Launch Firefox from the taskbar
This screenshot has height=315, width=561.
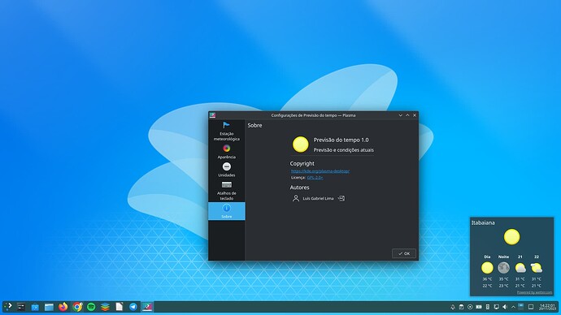[63, 307]
